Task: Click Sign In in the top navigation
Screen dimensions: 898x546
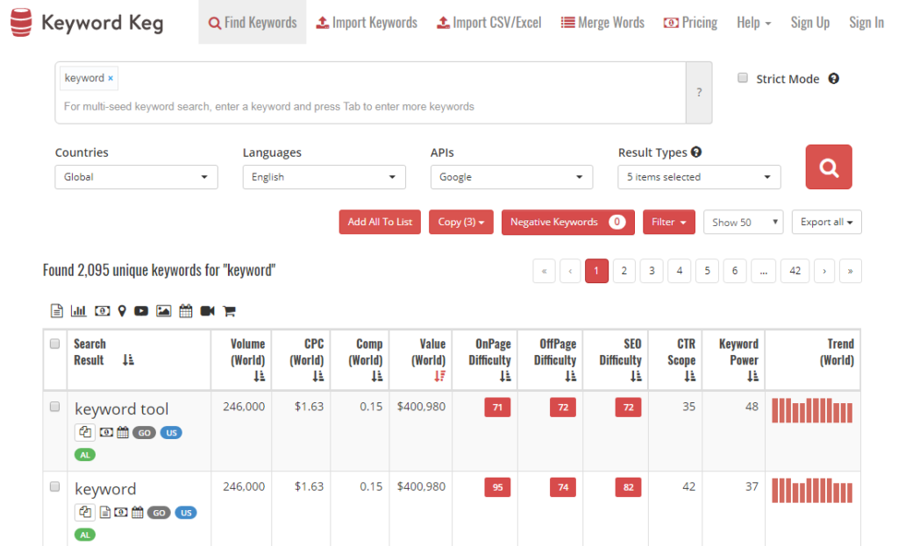Action: [866, 22]
